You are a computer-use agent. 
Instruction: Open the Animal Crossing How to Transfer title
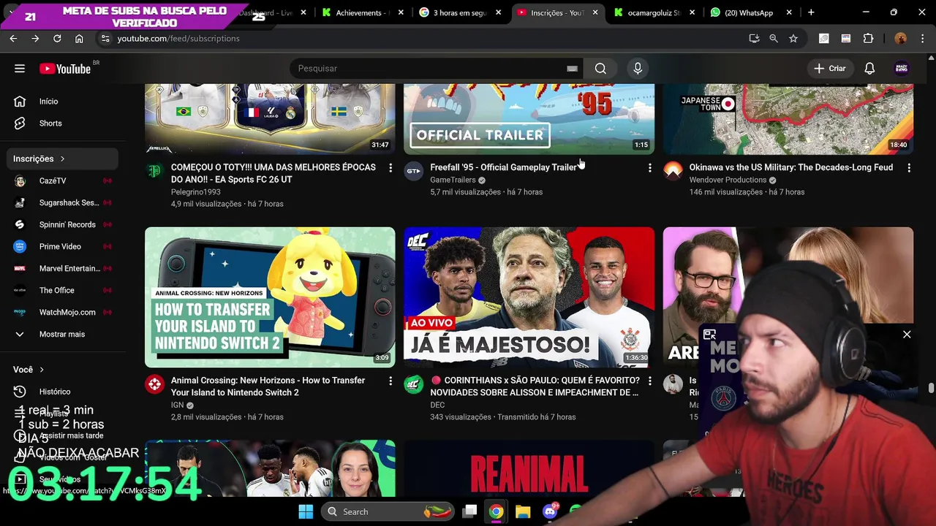tap(268, 386)
